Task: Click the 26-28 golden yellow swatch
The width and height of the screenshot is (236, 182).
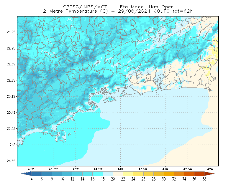Action: click(148, 174)
